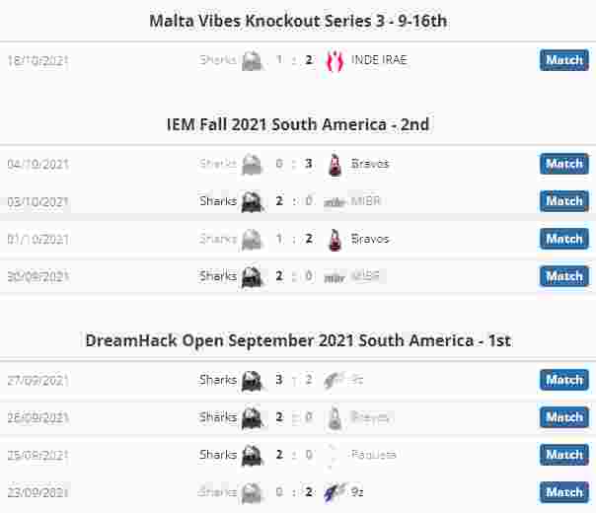The height and width of the screenshot is (513, 596).
Task: Click the Bravos logo on 04/10/2021 row
Action: pos(335,165)
